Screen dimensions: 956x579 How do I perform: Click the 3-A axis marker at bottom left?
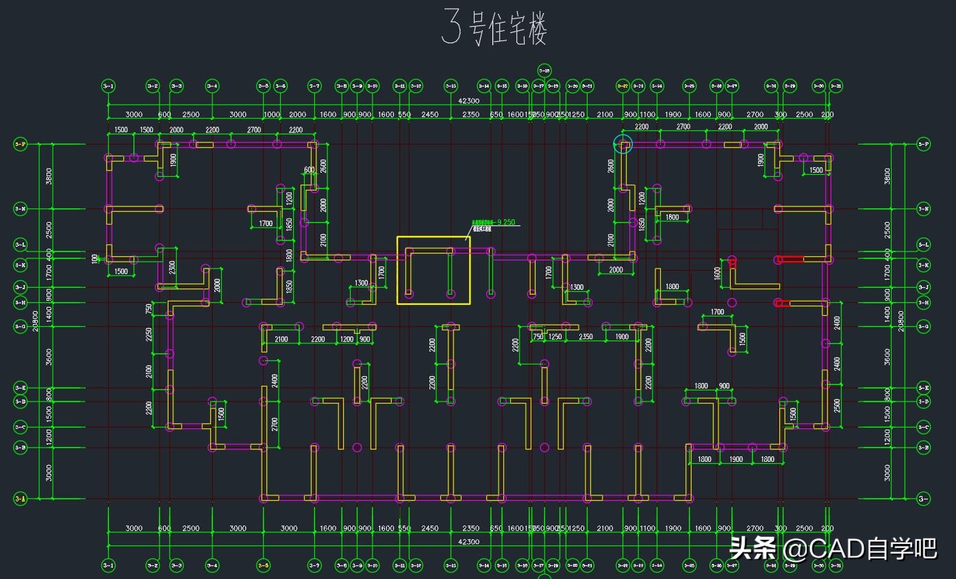tap(21, 499)
